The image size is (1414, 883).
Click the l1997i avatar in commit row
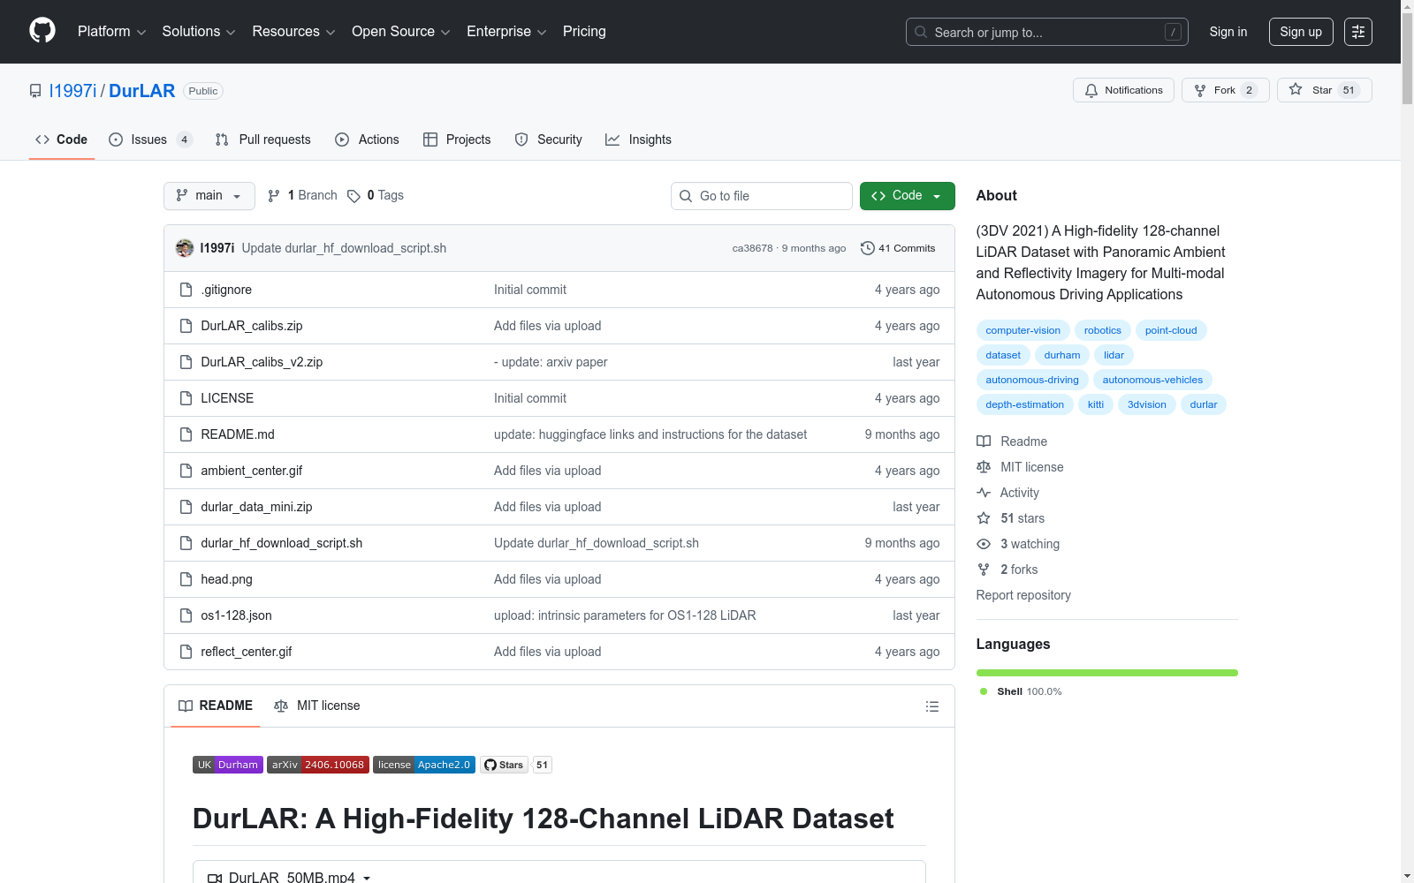(185, 248)
